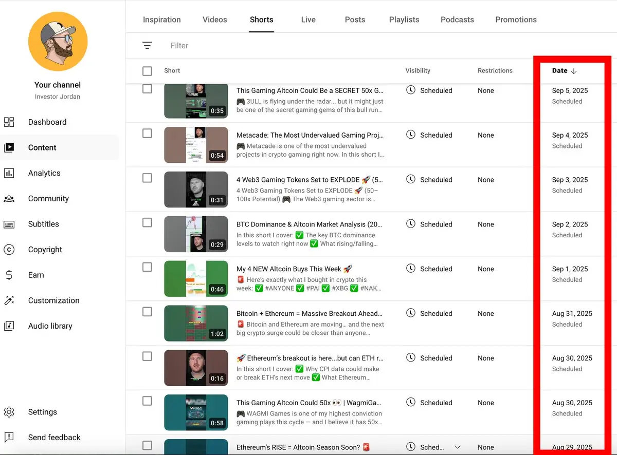Check the WagmiGames short's checkbox
Image resolution: width=617 pixels, height=455 pixels.
[x=147, y=401]
